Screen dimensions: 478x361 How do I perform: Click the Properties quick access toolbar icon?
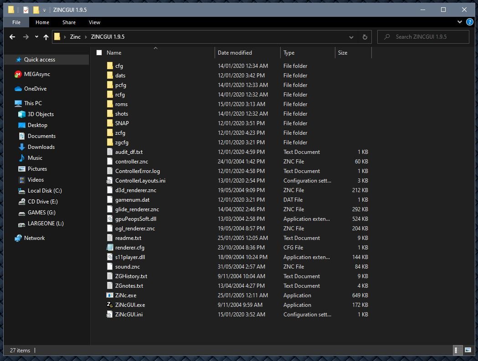point(26,10)
